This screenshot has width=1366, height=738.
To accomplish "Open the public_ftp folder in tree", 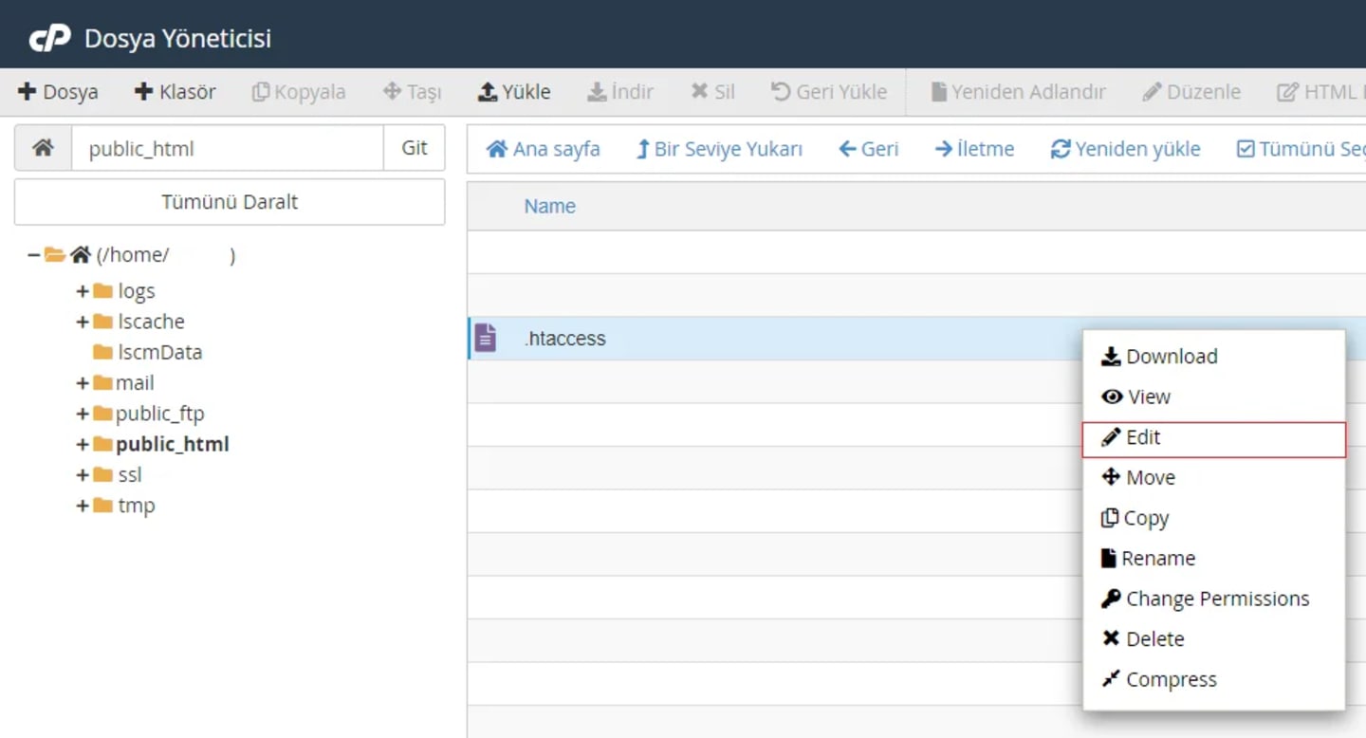I will tap(159, 414).
